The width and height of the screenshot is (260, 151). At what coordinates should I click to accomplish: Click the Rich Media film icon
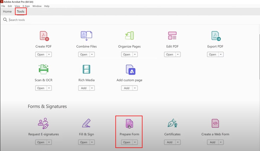86,70
